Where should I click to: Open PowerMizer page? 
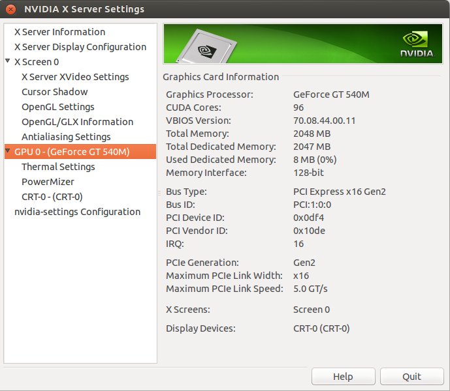click(48, 182)
